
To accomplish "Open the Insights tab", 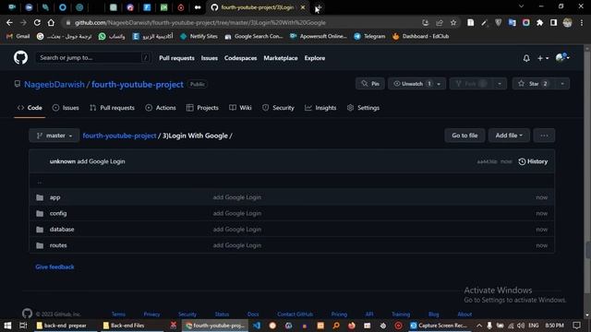I will point(320,108).
